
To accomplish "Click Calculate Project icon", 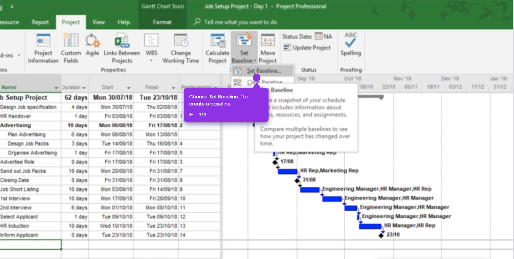I will click(217, 48).
